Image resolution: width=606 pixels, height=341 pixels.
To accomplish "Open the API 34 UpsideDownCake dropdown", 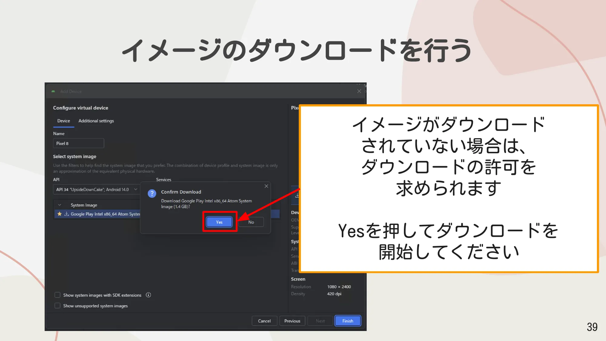I will pyautogui.click(x=97, y=189).
